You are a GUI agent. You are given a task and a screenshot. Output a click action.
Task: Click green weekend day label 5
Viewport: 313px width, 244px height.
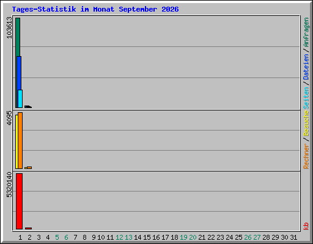(57, 237)
